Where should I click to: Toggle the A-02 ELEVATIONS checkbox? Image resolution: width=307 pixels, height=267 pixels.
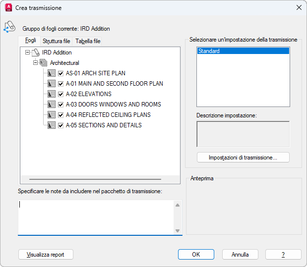(61, 94)
